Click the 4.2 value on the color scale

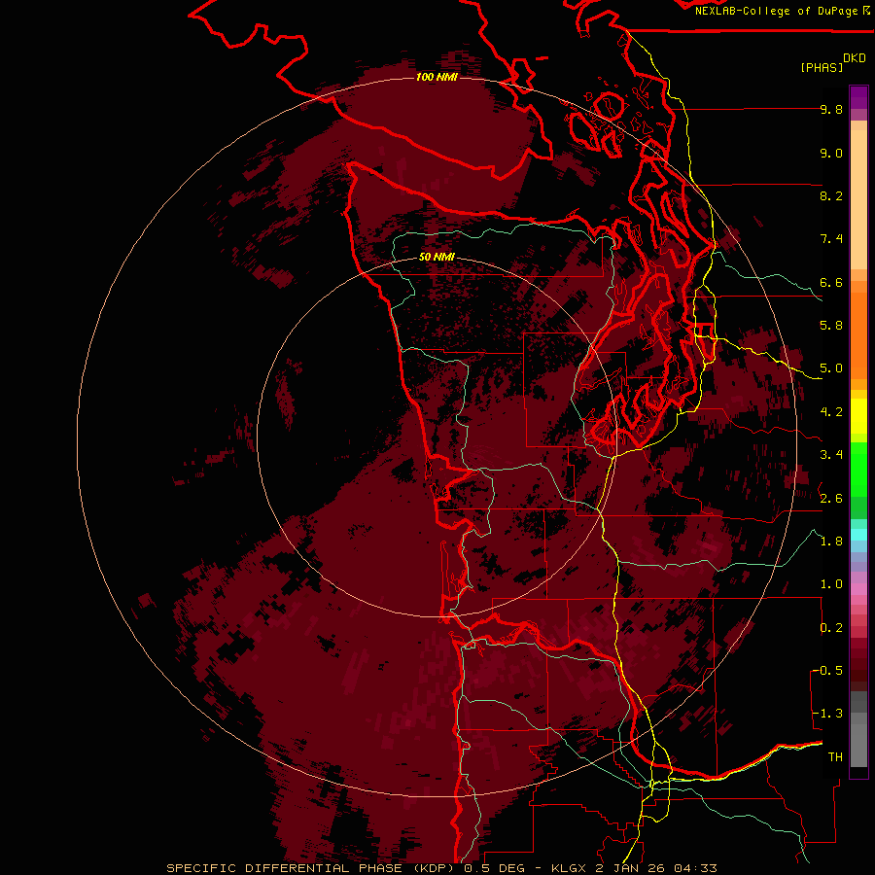(831, 412)
